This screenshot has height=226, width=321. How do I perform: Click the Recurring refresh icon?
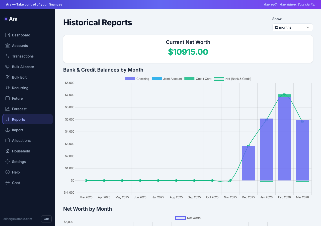[8, 88]
